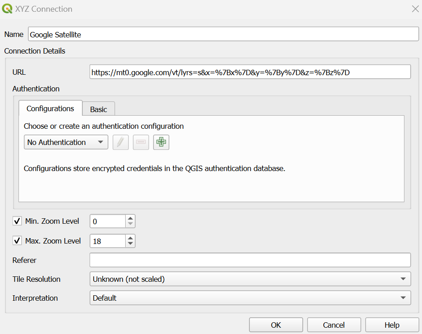
Task: Switch to the Basic authentication tab
Action: pyautogui.click(x=99, y=109)
